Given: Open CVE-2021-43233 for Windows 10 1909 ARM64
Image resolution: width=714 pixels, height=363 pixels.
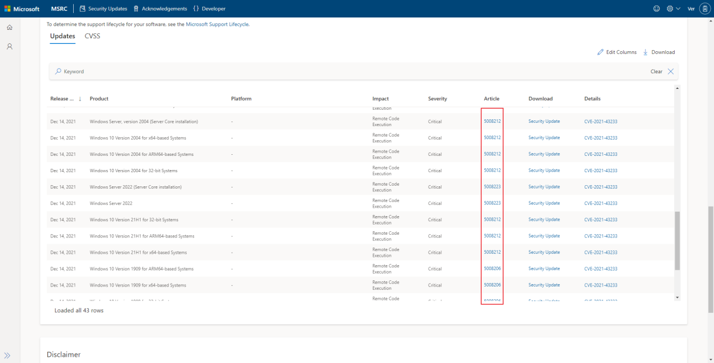Looking at the screenshot, I should tap(601, 269).
